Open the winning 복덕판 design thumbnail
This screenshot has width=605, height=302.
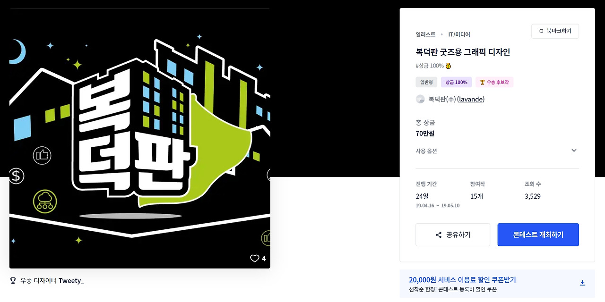140,138
